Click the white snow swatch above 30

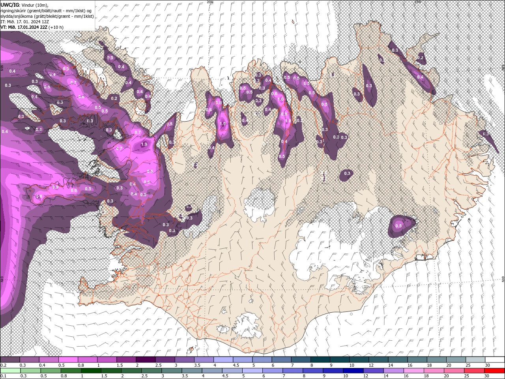(x=495, y=360)
